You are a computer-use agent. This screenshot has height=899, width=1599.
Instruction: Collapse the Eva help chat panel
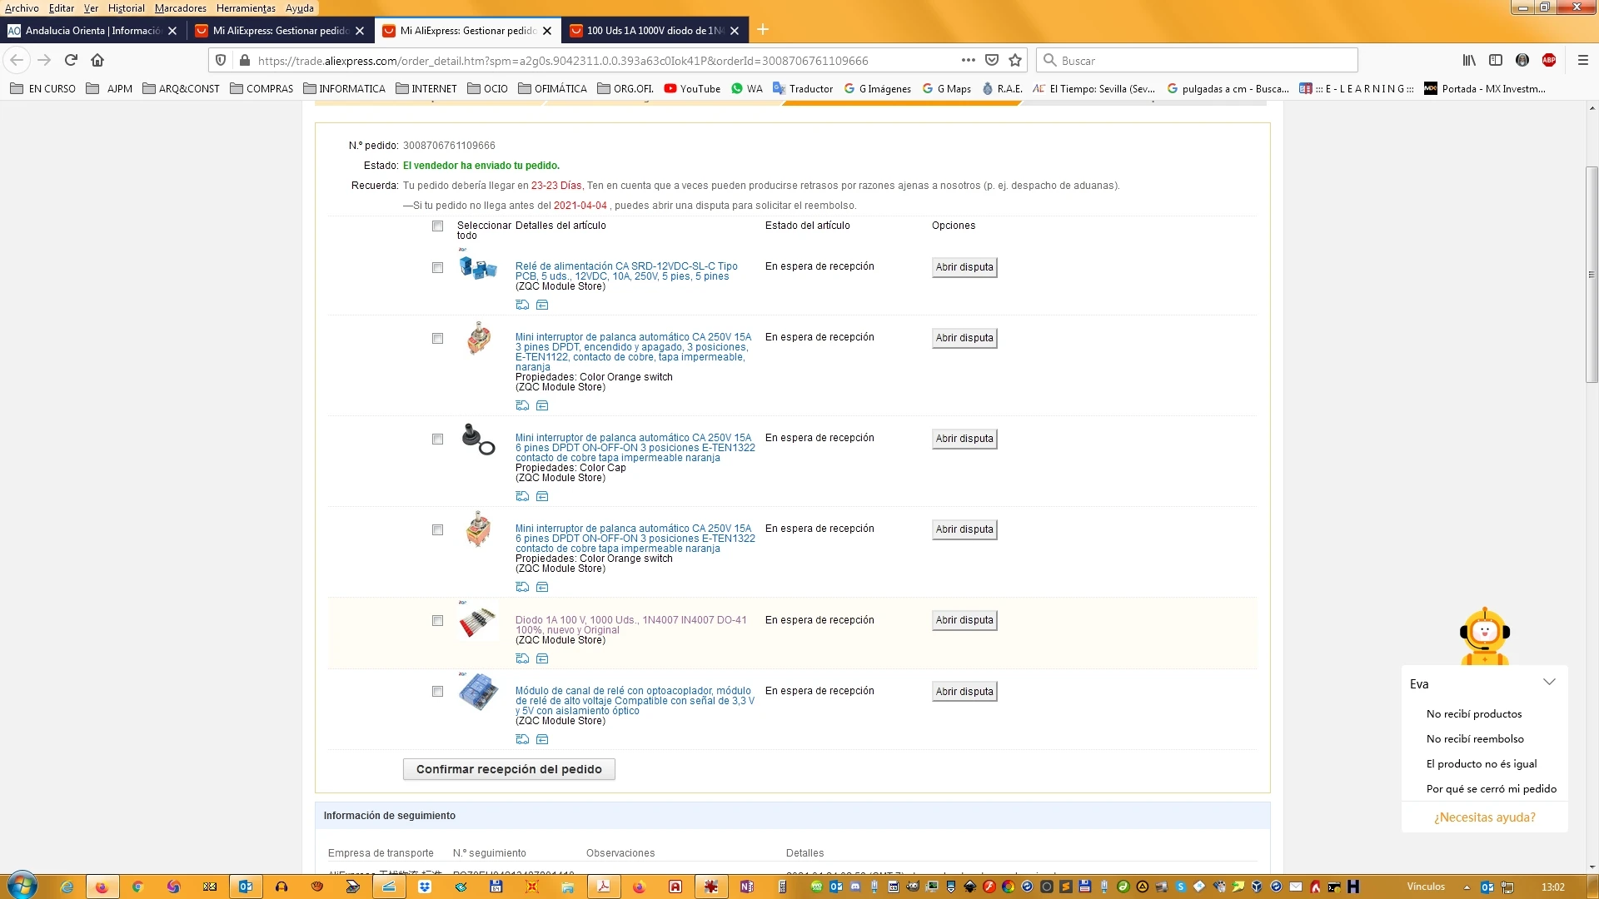coord(1549,682)
